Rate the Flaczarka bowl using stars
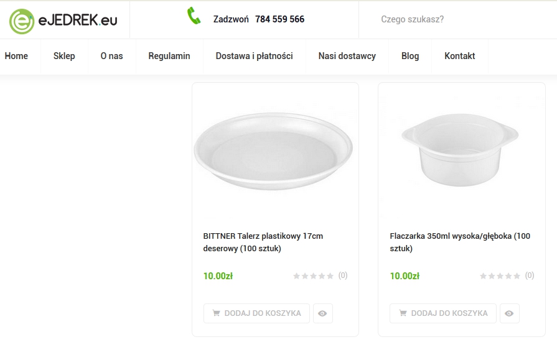This screenshot has height=342, width=557. pyautogui.click(x=500, y=276)
